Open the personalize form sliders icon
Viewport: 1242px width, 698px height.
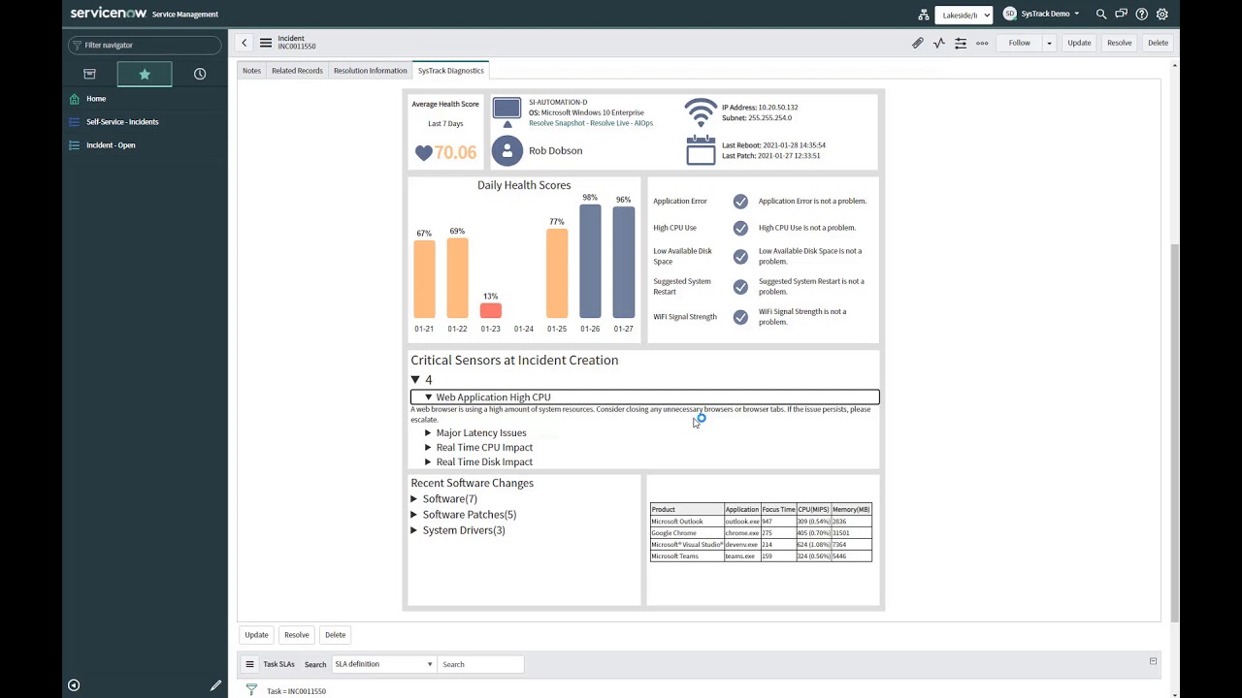[961, 43]
